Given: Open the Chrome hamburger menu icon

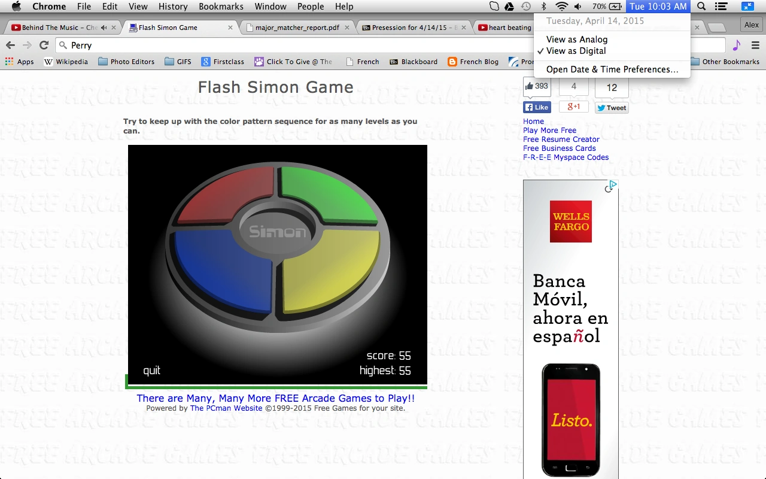Looking at the screenshot, I should click(x=755, y=46).
